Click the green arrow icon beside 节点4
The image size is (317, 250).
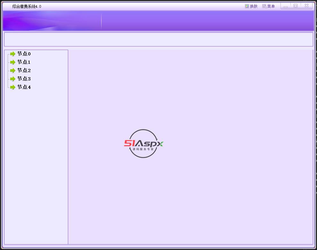click(13, 87)
